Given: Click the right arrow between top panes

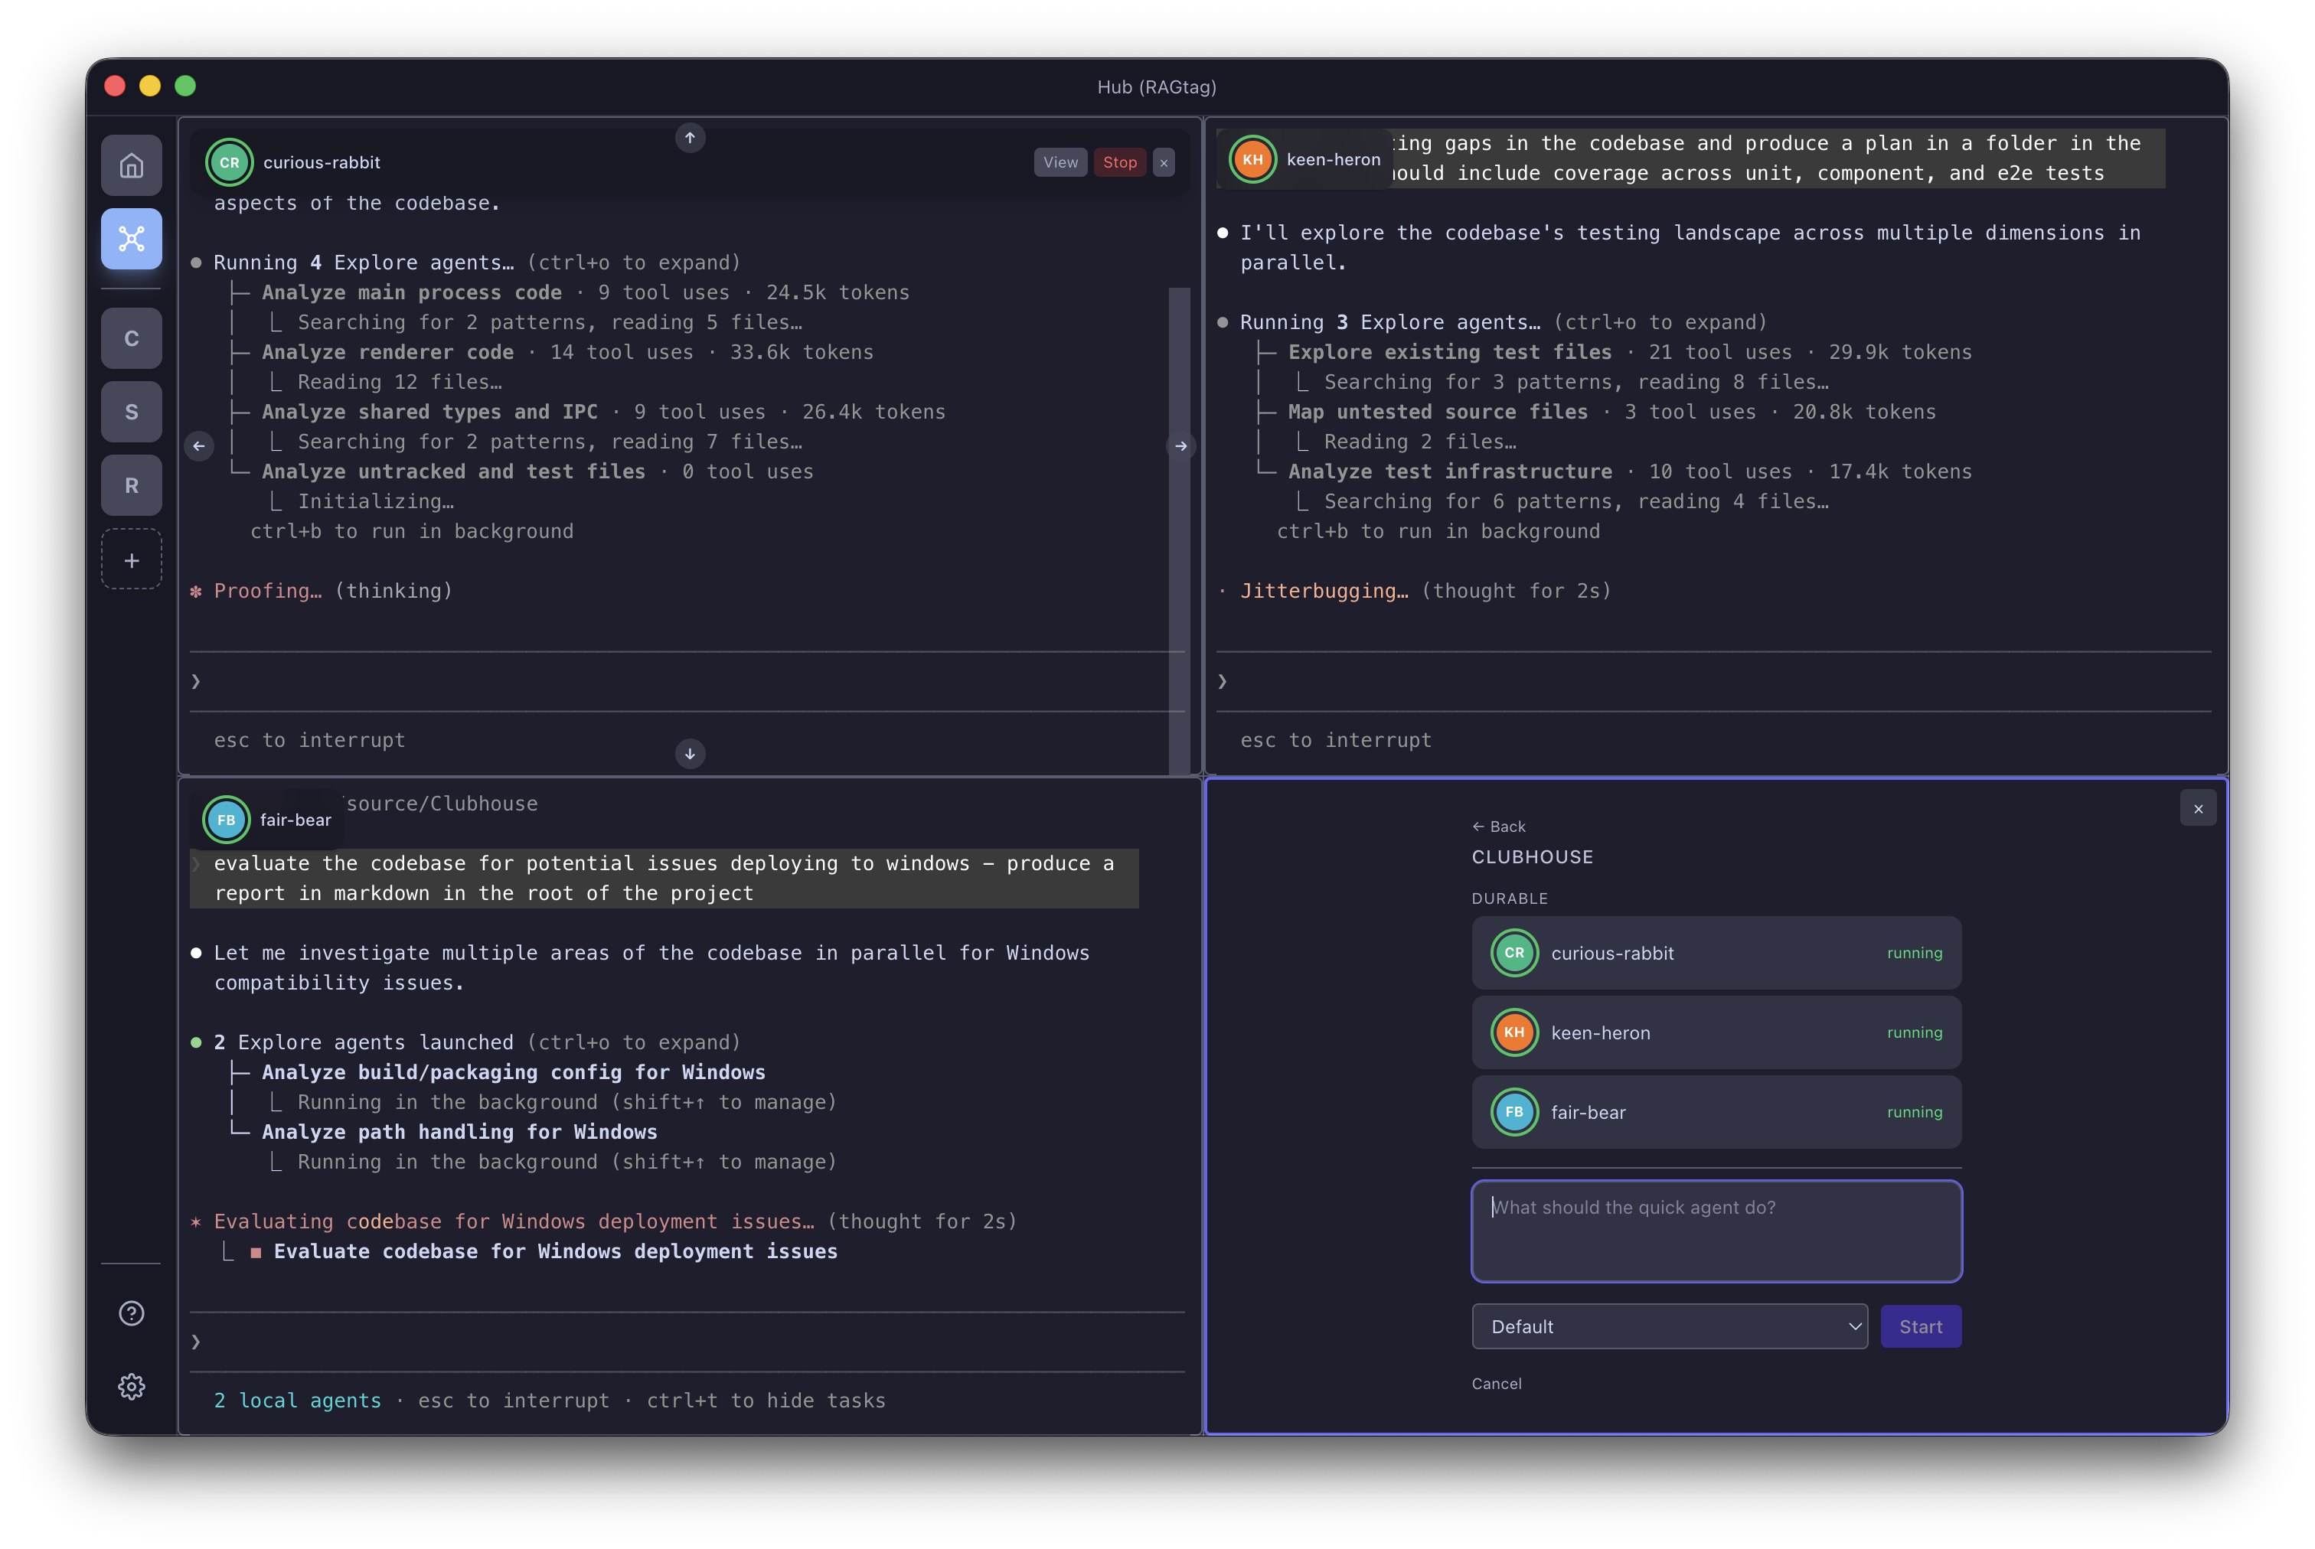Looking at the screenshot, I should 1180,446.
